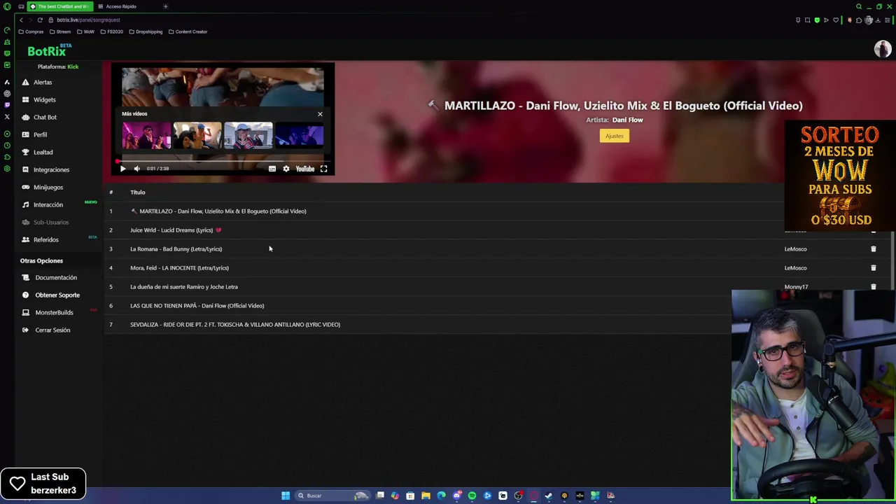Click the Título column header
This screenshot has height=504, width=896.
137,192
